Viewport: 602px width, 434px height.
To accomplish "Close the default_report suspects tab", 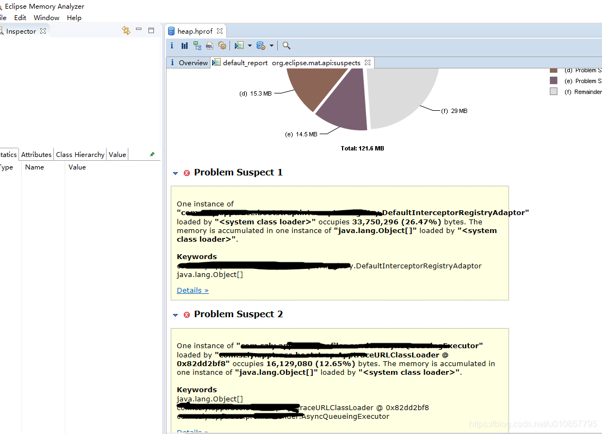I will tap(368, 62).
